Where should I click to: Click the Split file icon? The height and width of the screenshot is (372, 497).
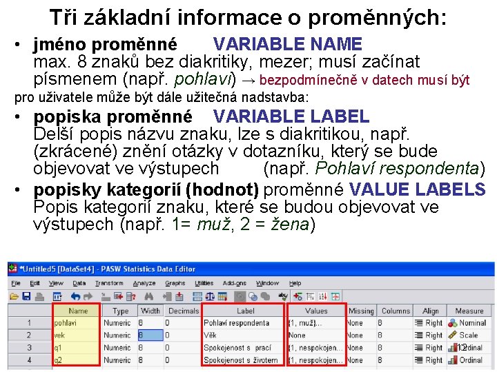coord(197,297)
